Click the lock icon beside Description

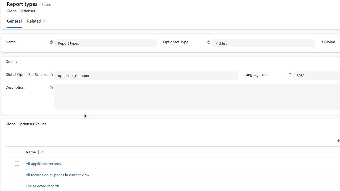(51, 87)
